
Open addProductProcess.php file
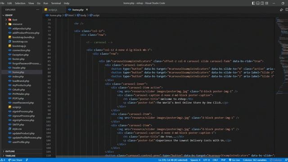pyautogui.click(x=26, y=33)
